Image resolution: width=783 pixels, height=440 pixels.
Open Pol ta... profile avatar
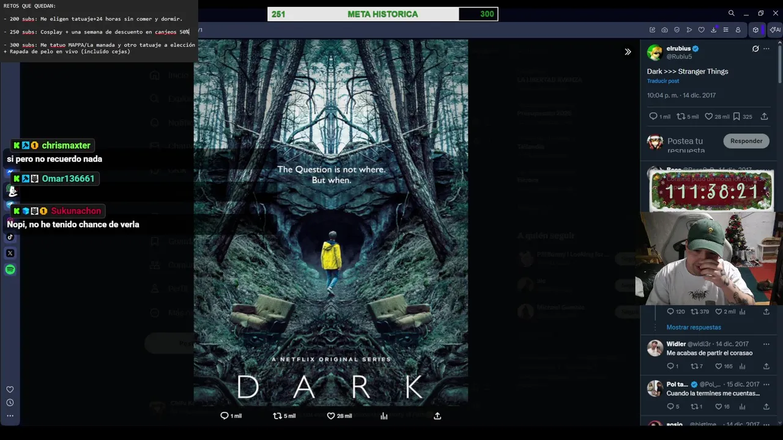655,389
